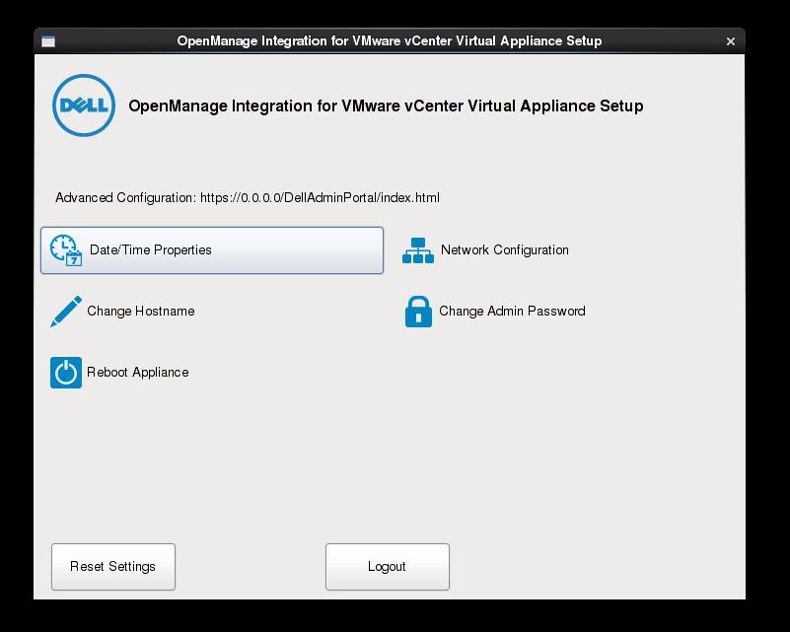This screenshot has height=632, width=790.
Task: Open Date/Time Properties clock icon
Action: click(x=66, y=250)
